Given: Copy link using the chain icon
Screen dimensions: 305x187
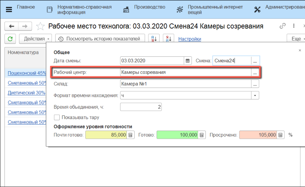Looking at the screenshot, I should 283,26.
